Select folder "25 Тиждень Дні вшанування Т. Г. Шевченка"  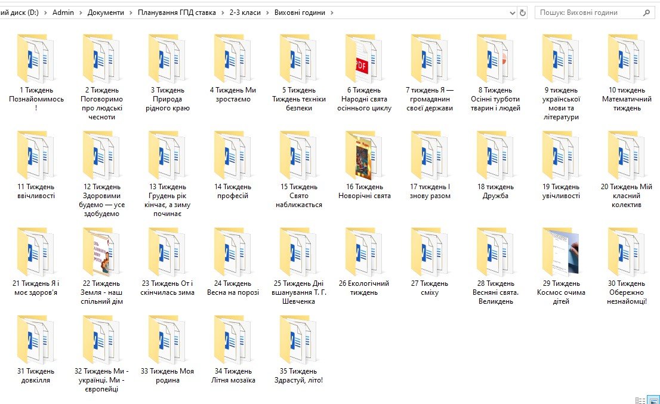click(298, 252)
